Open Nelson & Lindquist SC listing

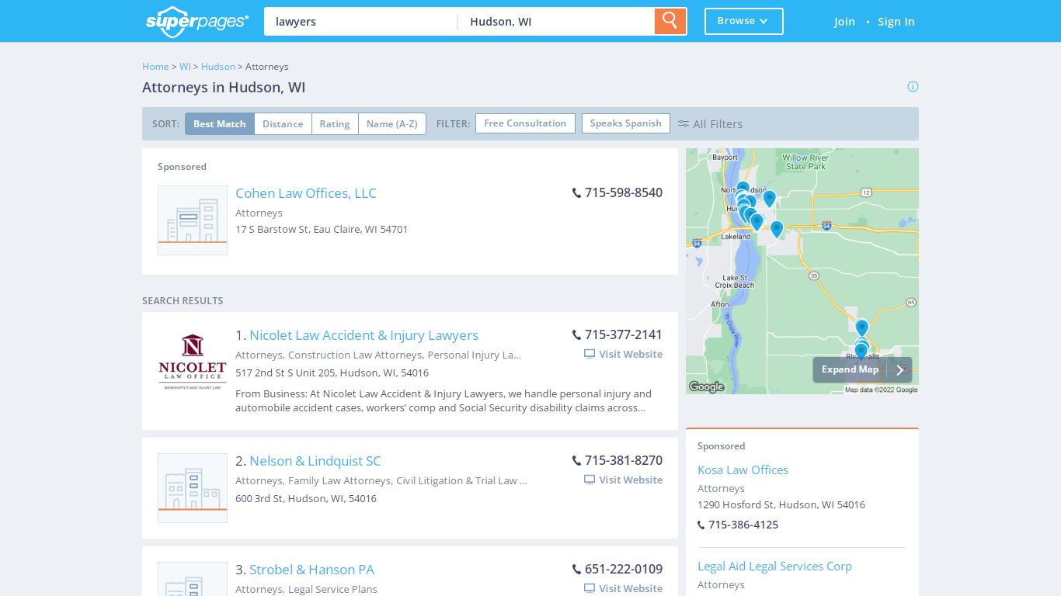coord(315,461)
